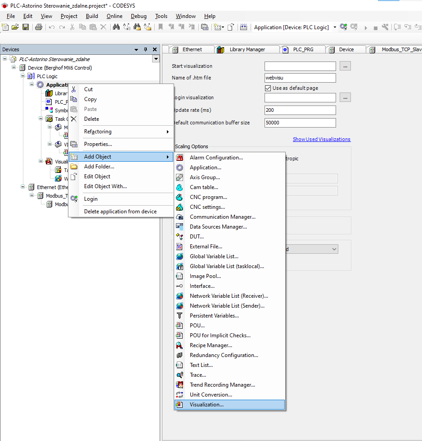Add a Data Sources Manager... object
The height and width of the screenshot is (441, 422).
[x=229, y=227]
